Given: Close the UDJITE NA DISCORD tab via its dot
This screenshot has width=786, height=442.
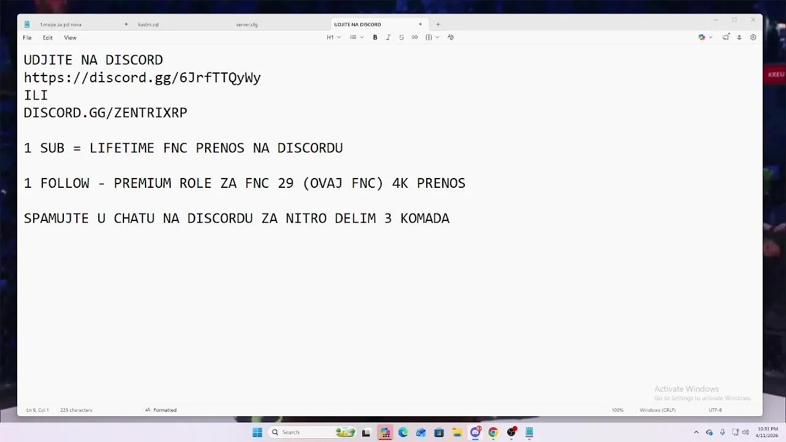Looking at the screenshot, I should click(x=420, y=25).
